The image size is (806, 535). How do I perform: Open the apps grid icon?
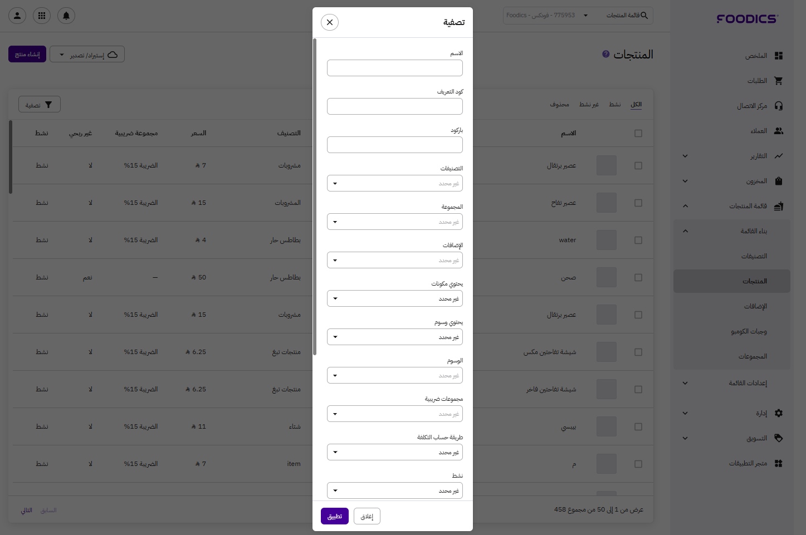pos(42,16)
